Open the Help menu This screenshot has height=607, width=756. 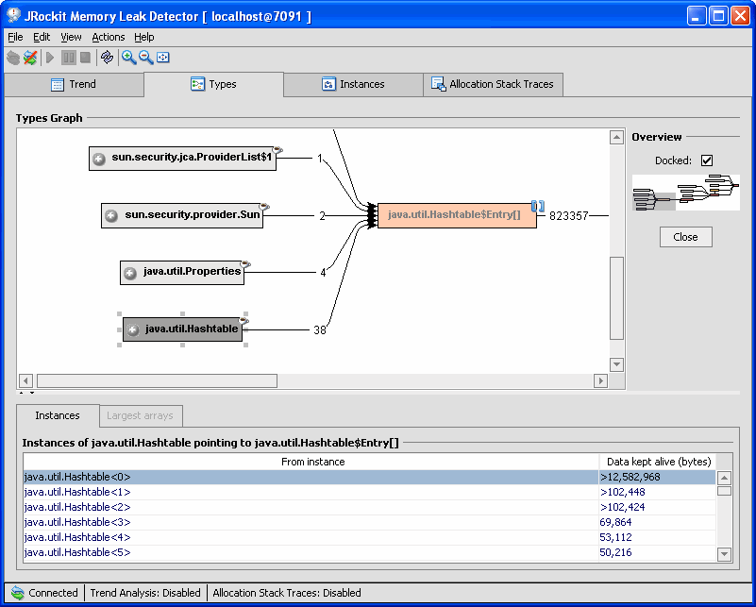click(143, 37)
